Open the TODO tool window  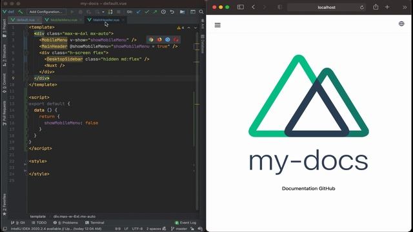[39, 222]
